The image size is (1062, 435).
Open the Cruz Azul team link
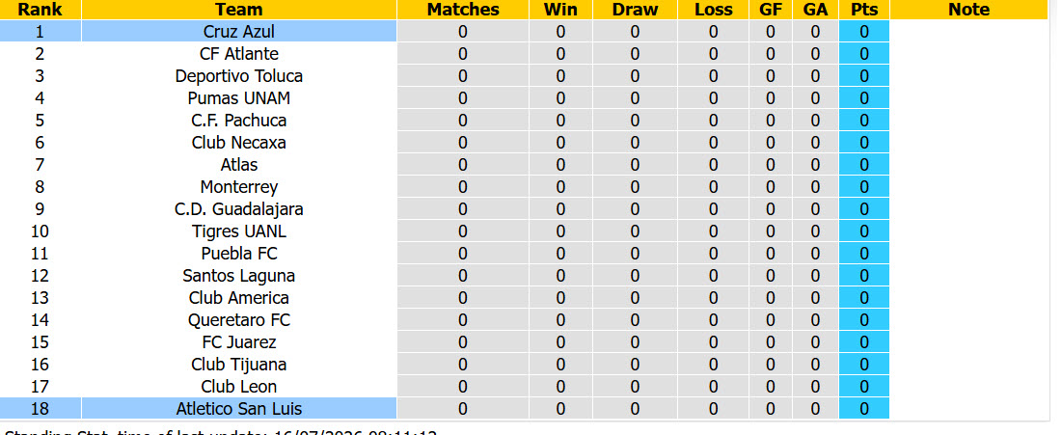pos(238,32)
